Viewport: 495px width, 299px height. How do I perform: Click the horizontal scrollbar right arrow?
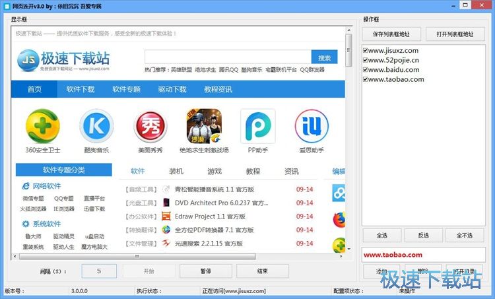(x=341, y=256)
